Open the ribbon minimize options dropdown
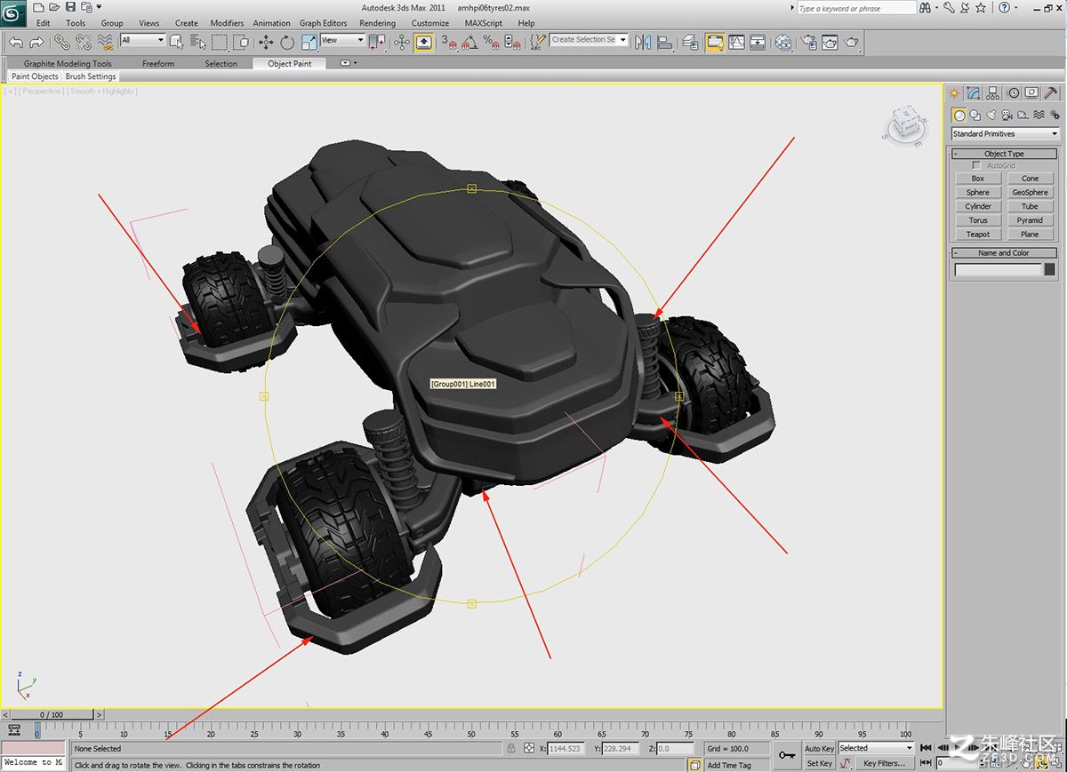 coord(355,63)
